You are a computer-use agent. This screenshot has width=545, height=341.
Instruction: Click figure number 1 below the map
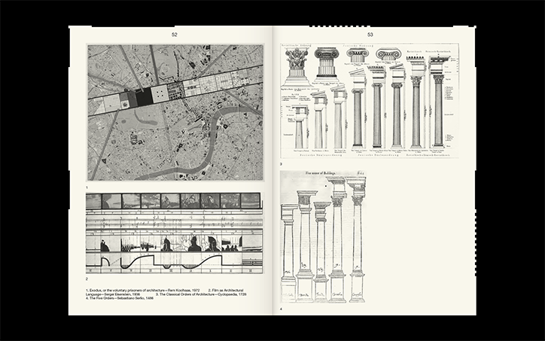point(87,187)
